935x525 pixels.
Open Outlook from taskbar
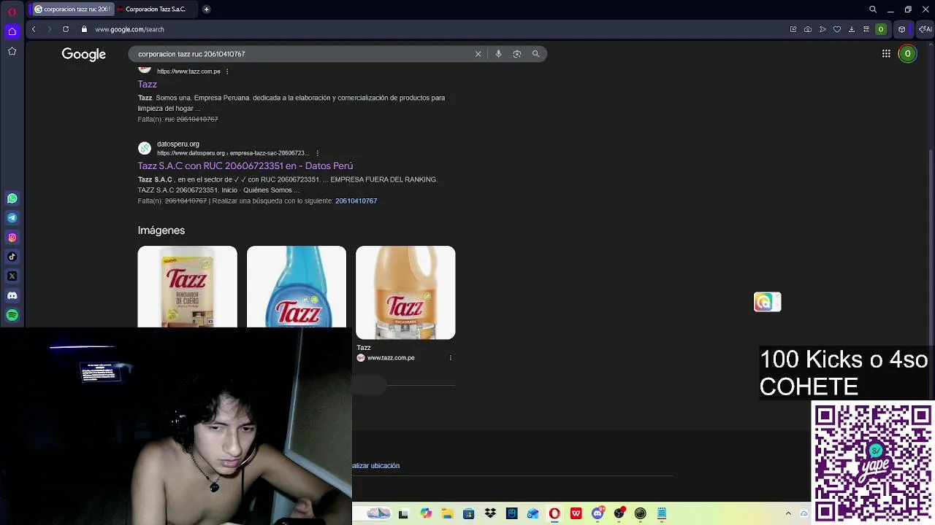[533, 514]
